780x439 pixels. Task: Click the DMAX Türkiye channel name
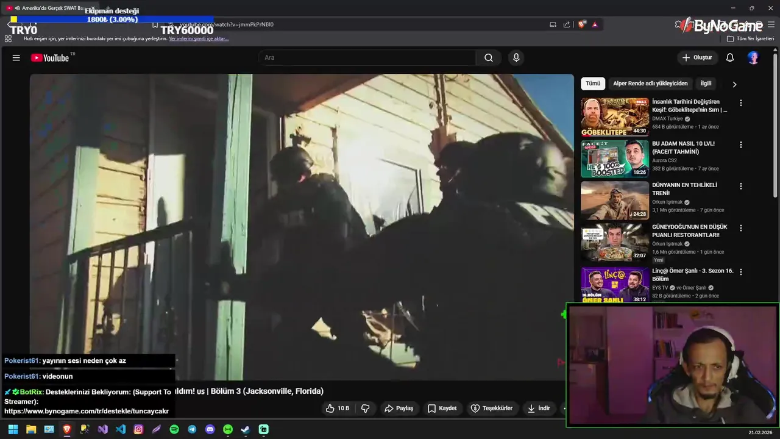click(x=667, y=119)
